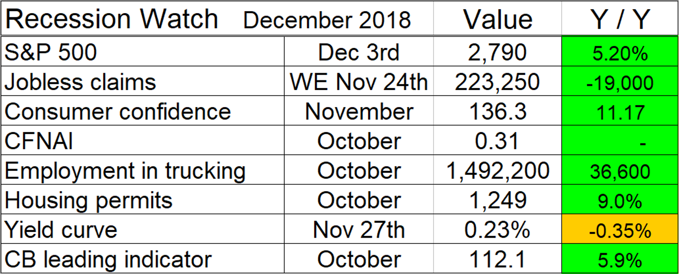Click the Employment in trucking cell
This screenshot has height=274, width=679.
125,171
